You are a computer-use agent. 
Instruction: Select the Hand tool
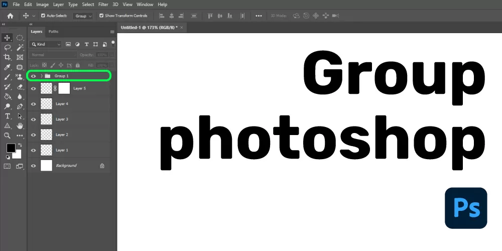pyautogui.click(x=20, y=126)
